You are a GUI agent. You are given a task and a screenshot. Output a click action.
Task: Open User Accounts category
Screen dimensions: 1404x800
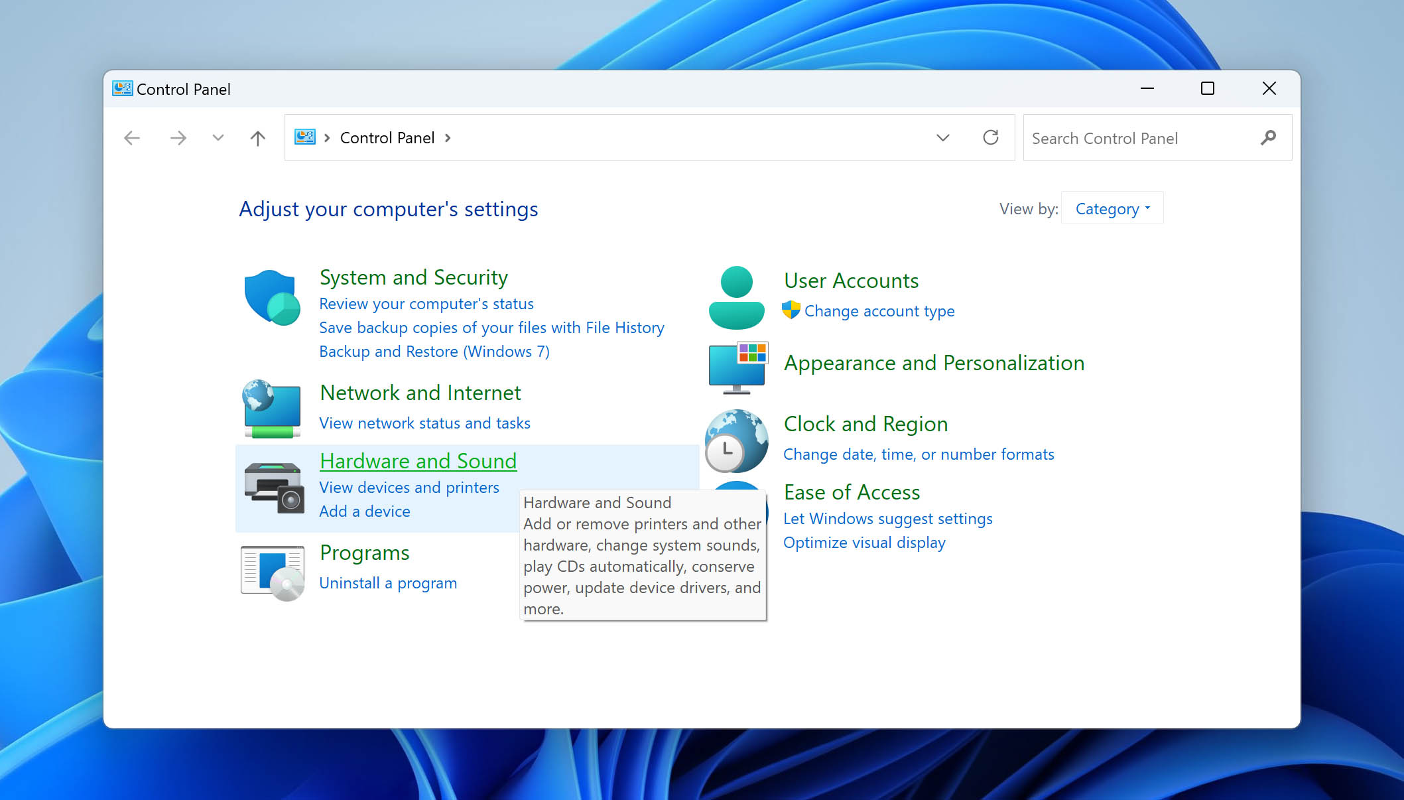[x=851, y=281]
